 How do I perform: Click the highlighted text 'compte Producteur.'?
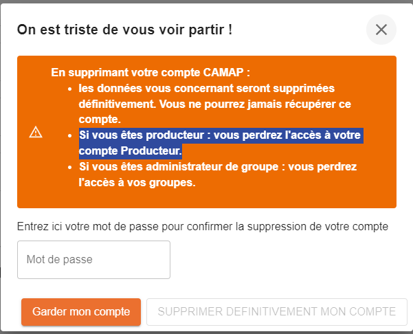pos(131,151)
